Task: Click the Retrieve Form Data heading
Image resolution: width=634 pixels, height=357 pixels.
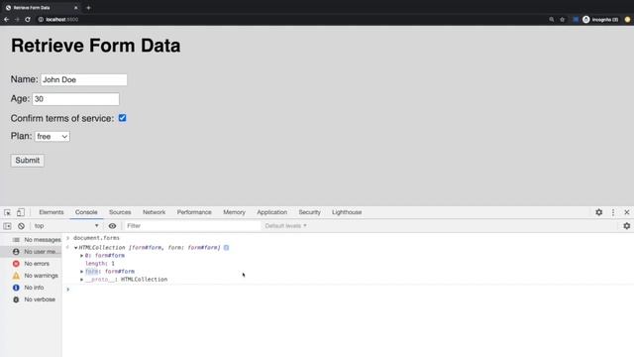Action: pos(96,46)
